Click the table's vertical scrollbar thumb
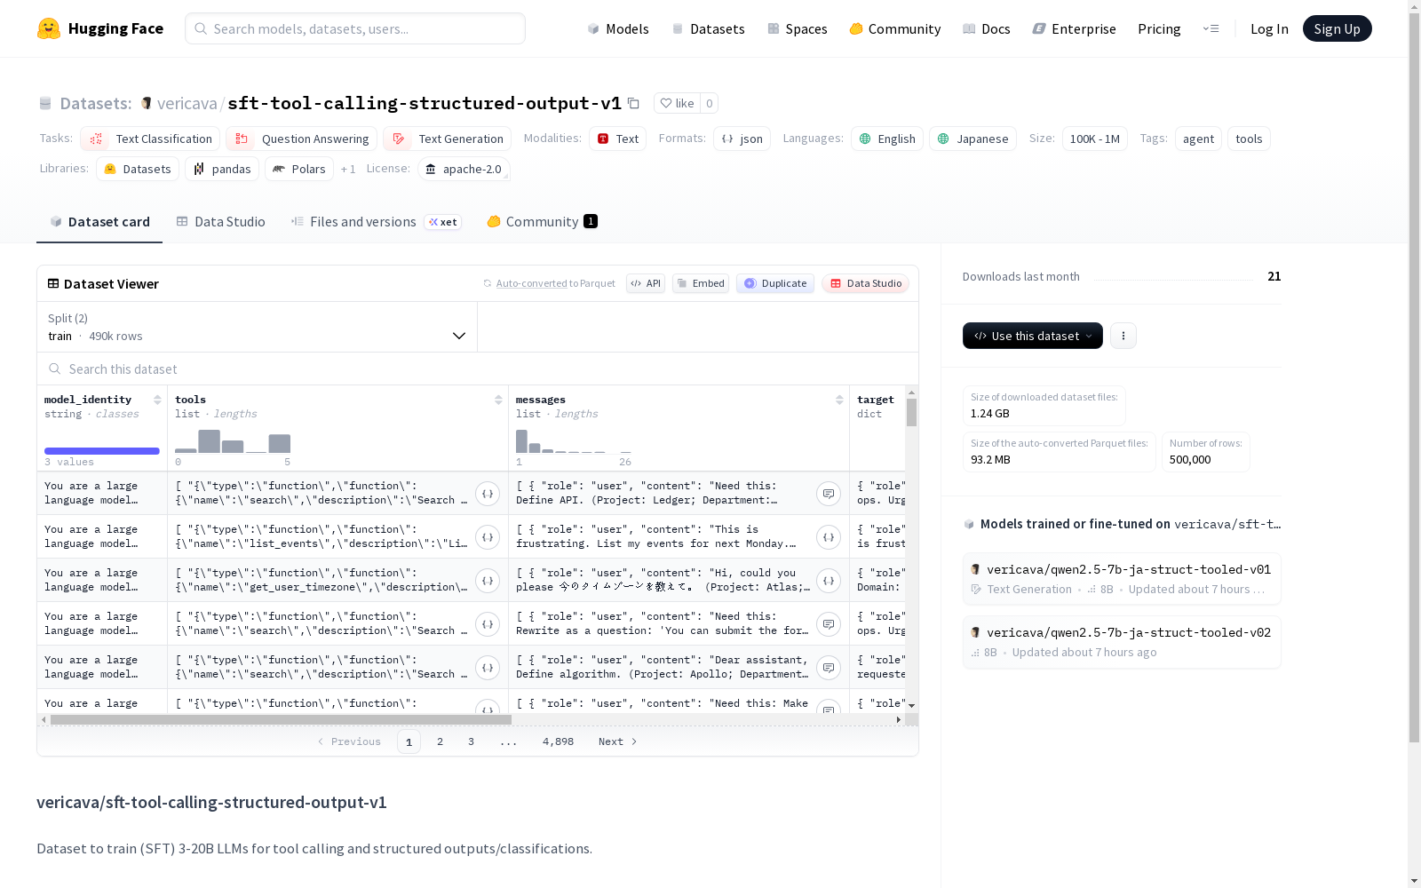Screen dimensions: 1421x888 pyautogui.click(x=911, y=412)
